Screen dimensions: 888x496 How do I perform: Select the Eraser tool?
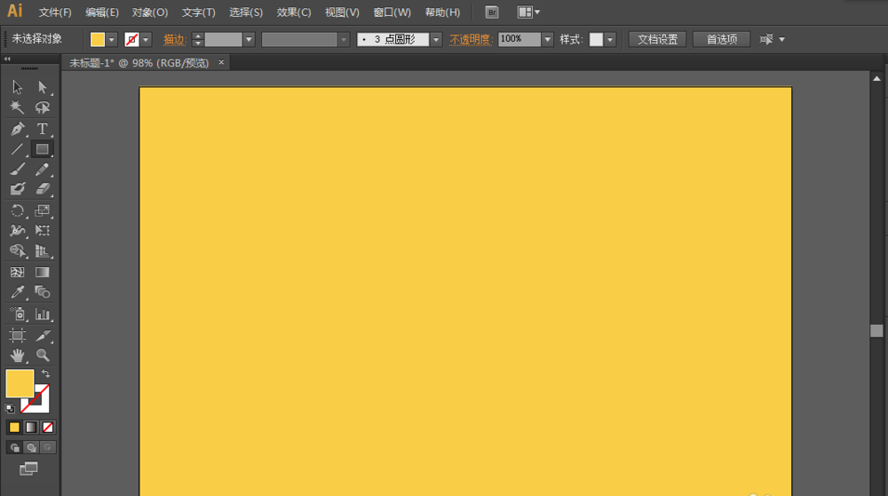point(42,189)
